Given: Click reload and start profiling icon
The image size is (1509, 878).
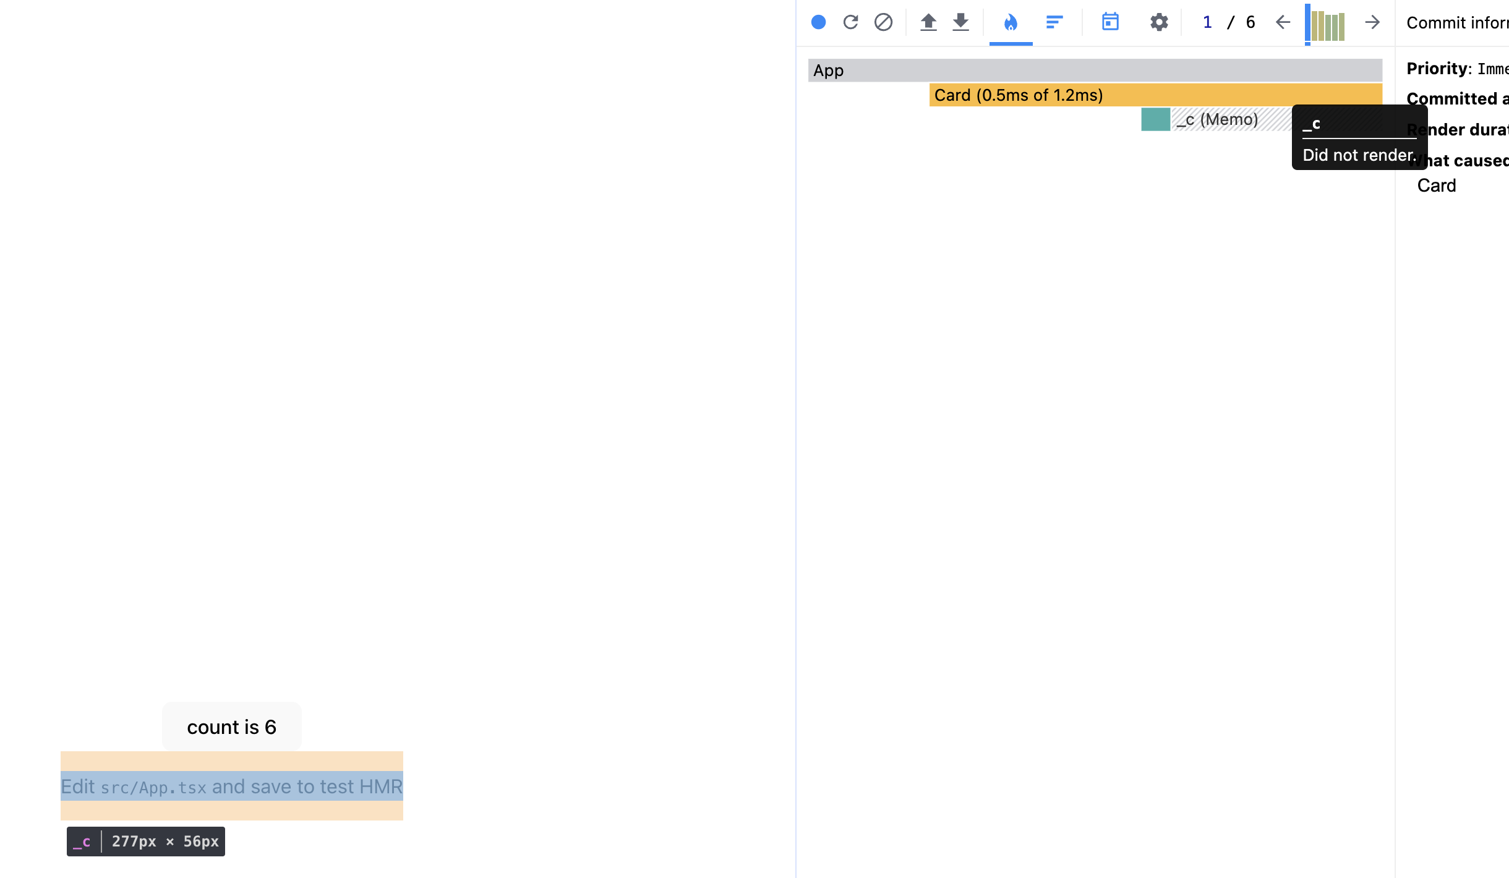Looking at the screenshot, I should click(851, 22).
